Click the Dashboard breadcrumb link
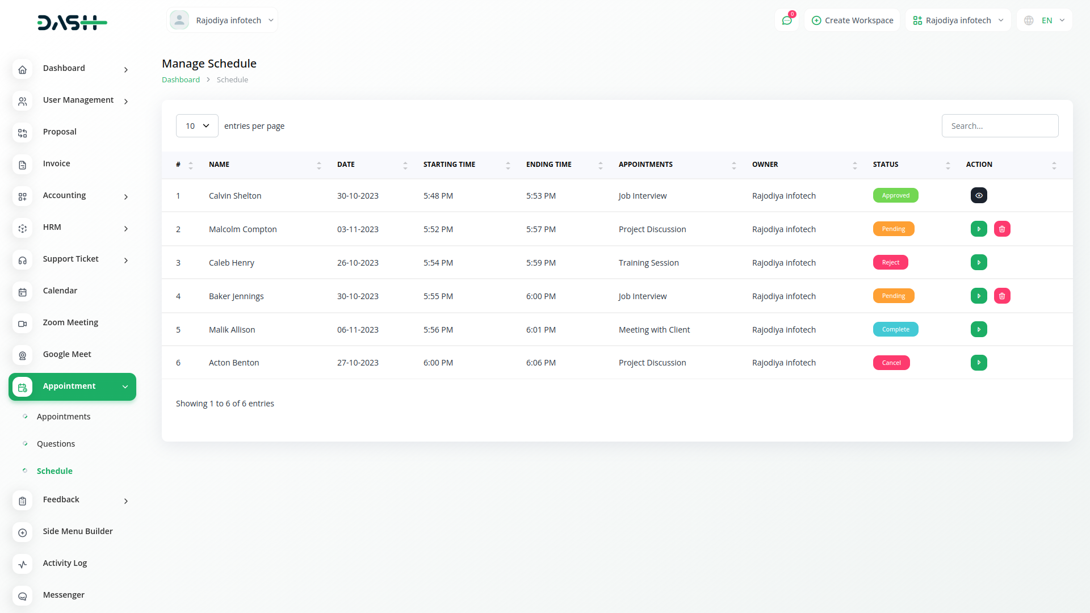Viewport: 1090px width, 613px height. [x=181, y=80]
